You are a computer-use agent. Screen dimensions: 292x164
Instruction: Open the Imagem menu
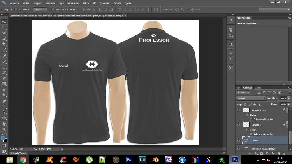tap(37, 3)
